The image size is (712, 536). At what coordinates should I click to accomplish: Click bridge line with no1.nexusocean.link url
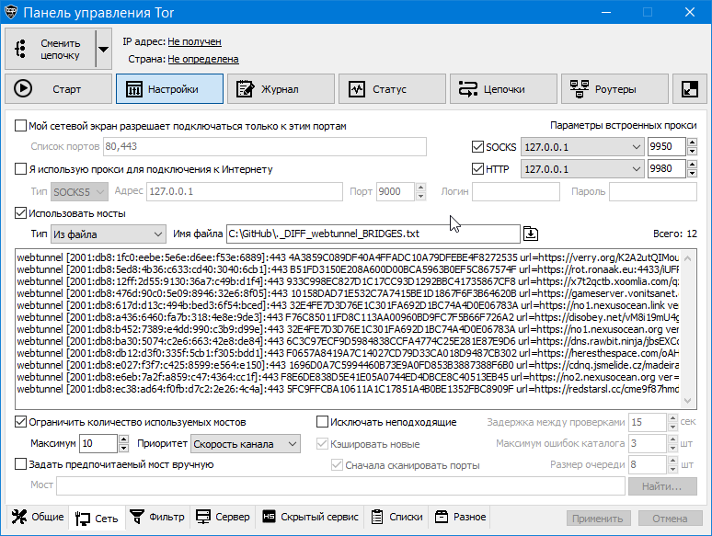pyautogui.click(x=348, y=305)
